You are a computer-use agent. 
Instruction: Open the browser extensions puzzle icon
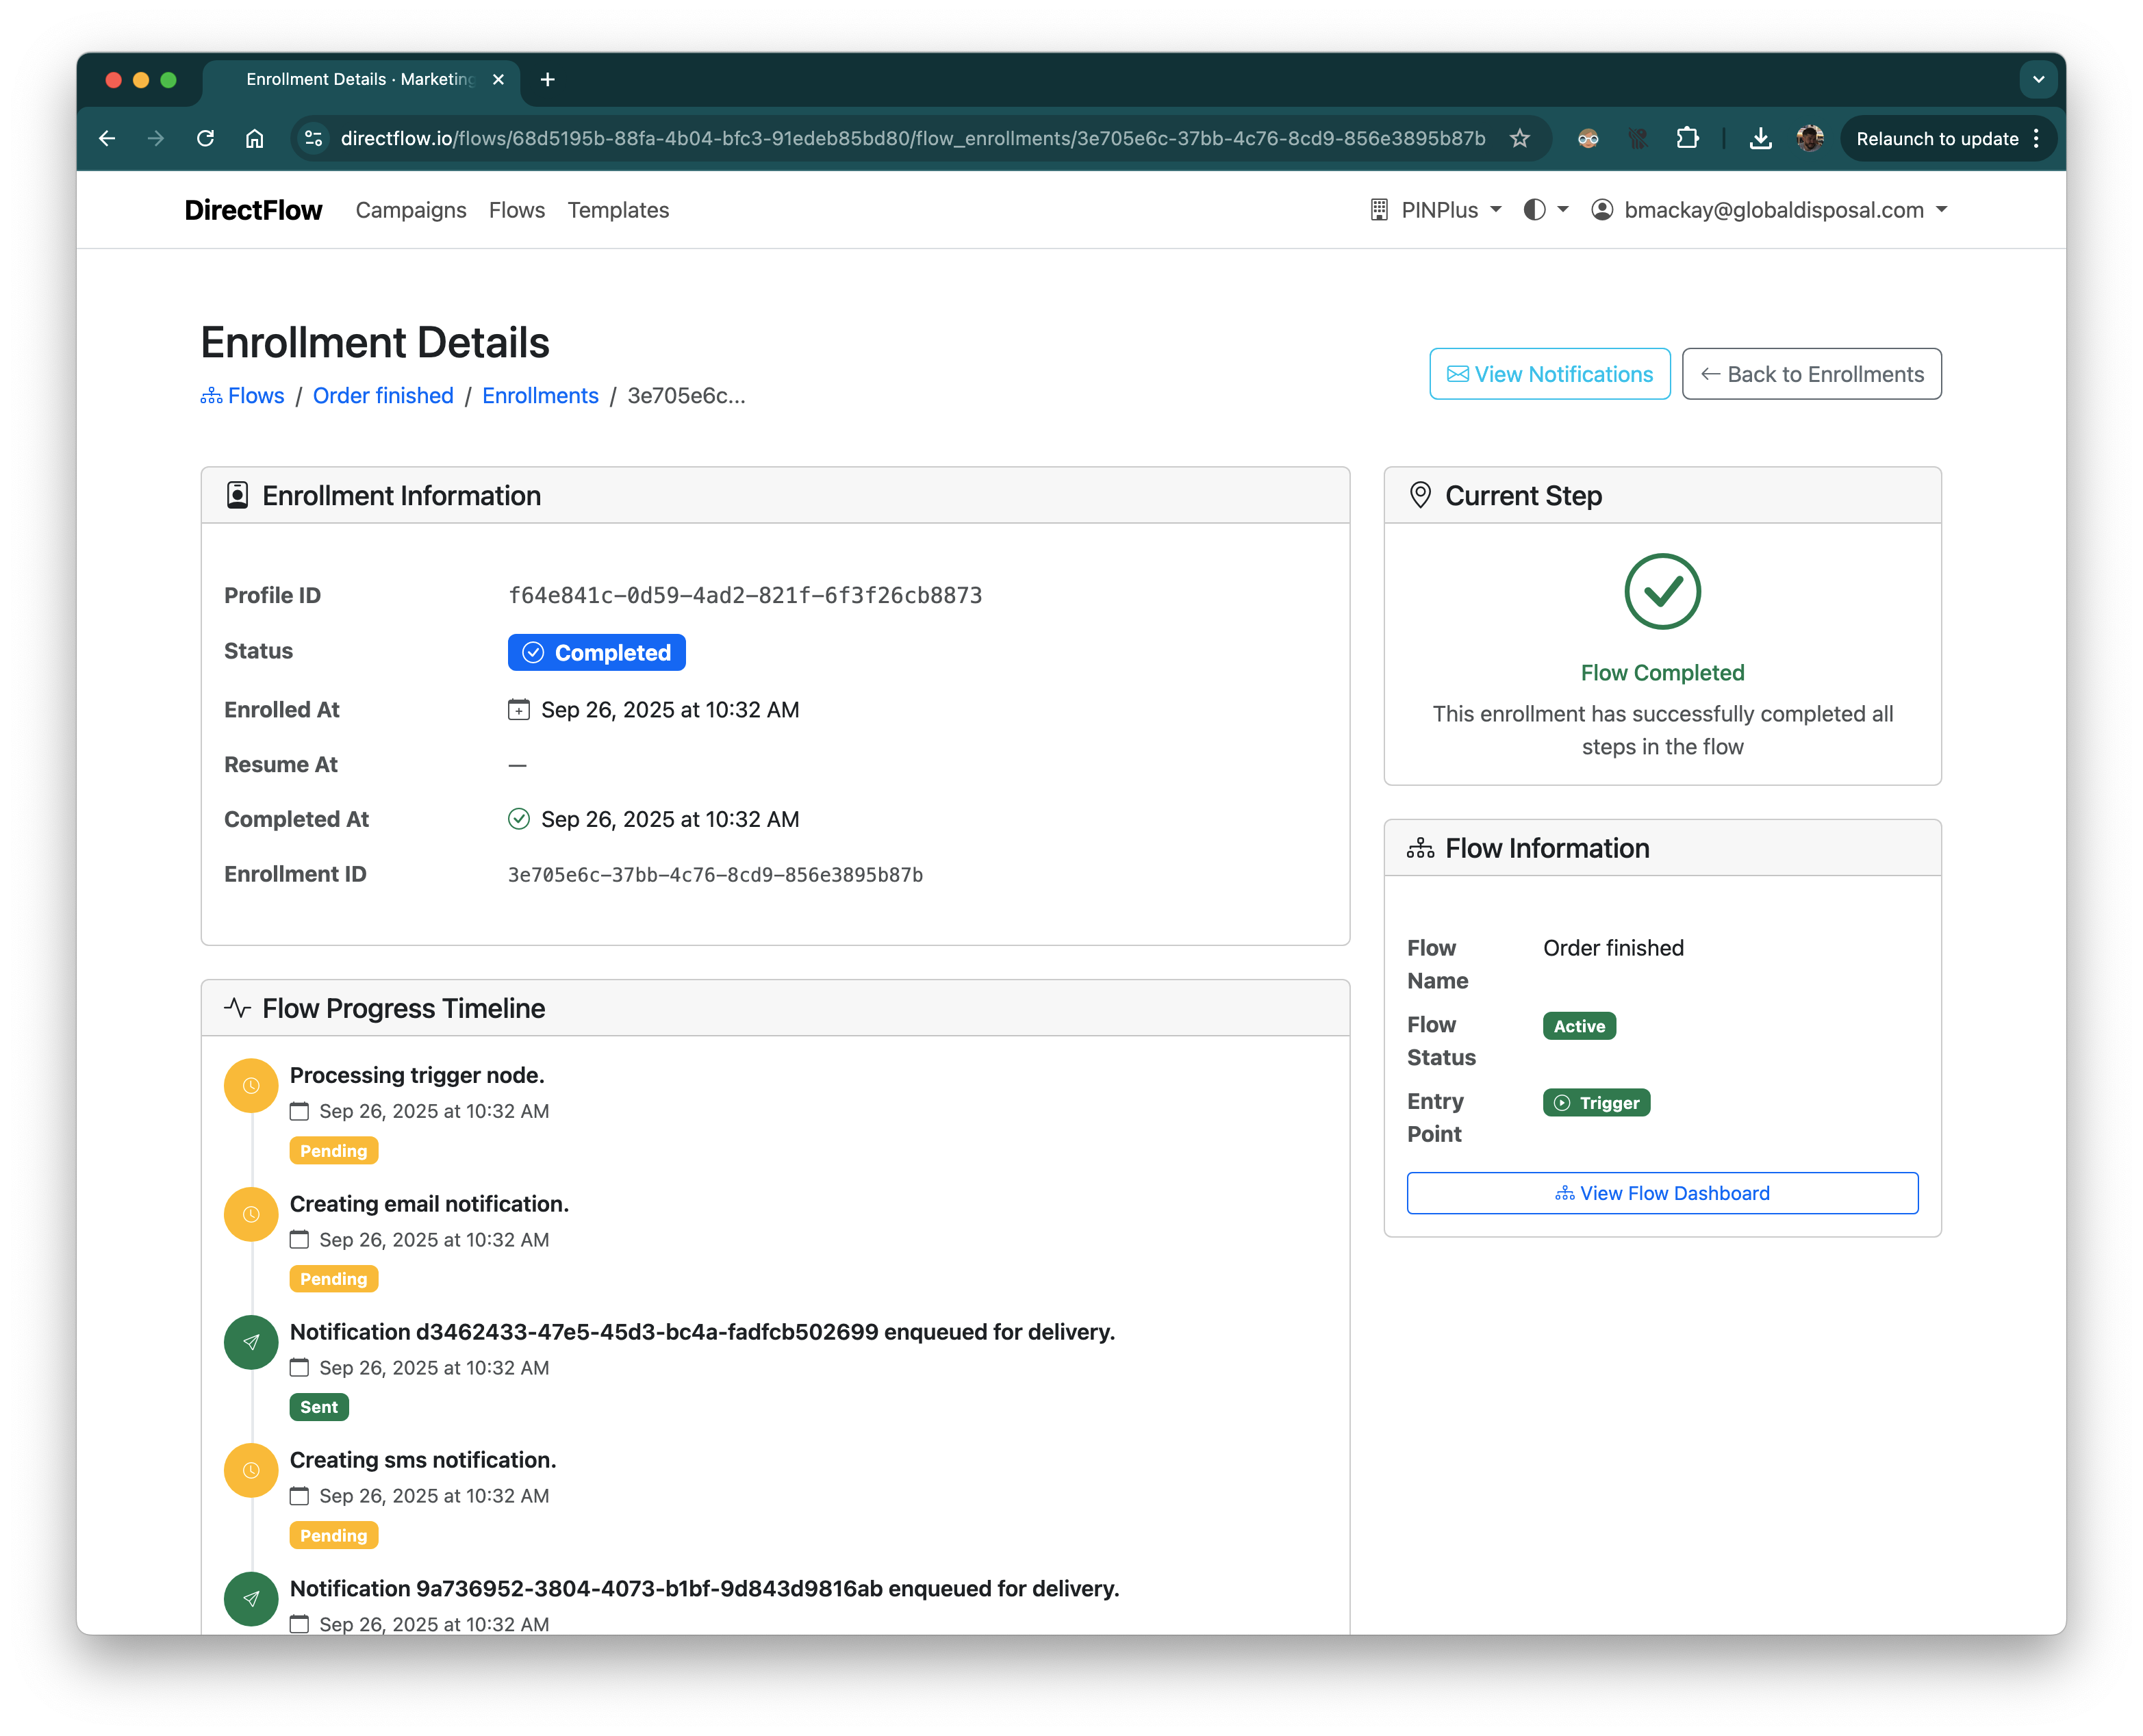[1688, 138]
